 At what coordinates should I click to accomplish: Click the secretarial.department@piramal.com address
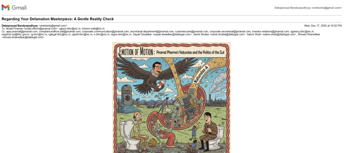[x=152, y=31]
